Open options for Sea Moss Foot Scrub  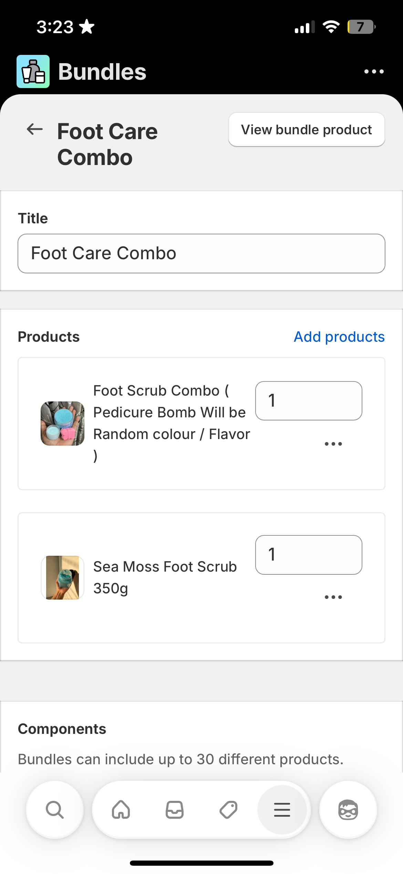[333, 596]
